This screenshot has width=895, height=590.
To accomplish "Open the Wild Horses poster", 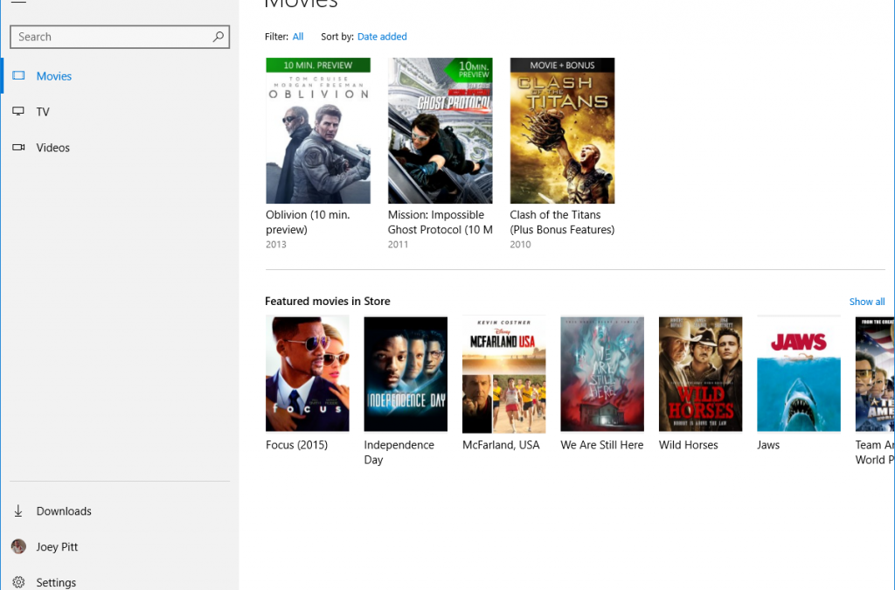I will tap(700, 374).
